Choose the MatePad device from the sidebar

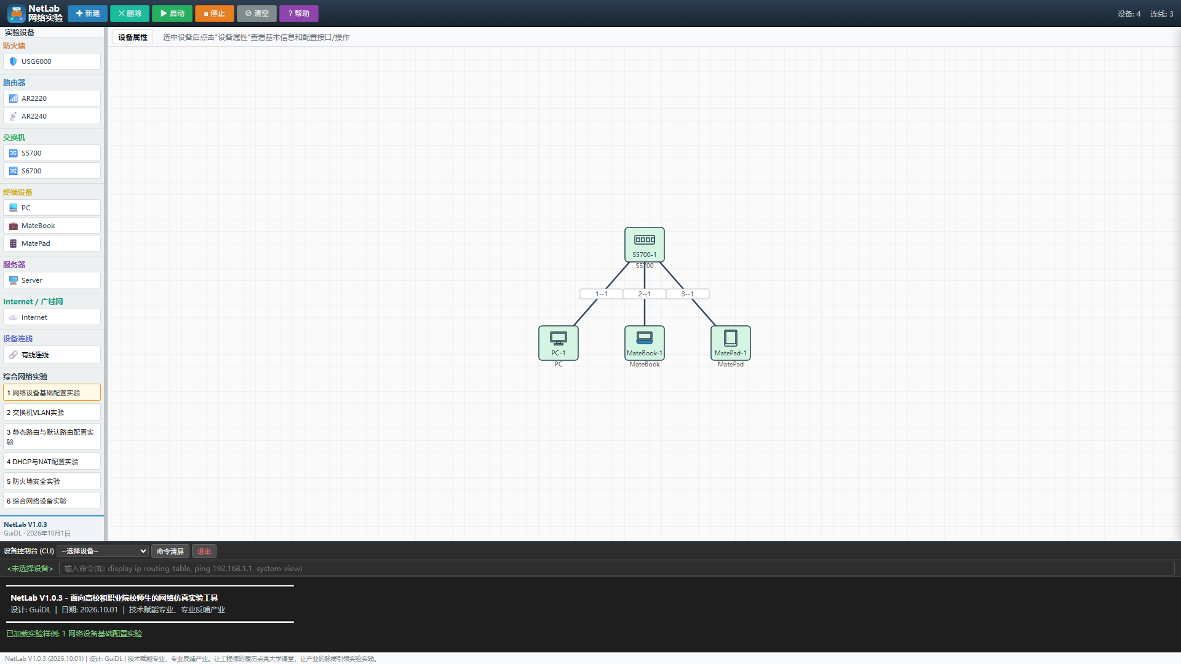click(52, 243)
